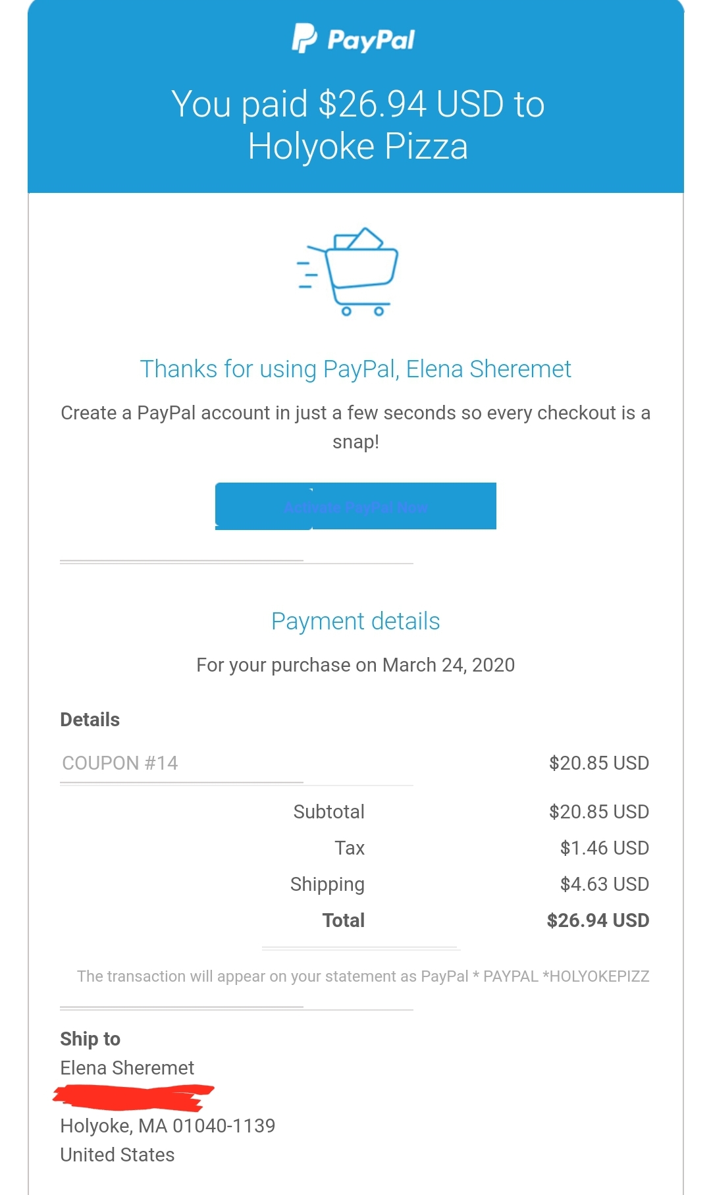Click the statement descriptor note text

(363, 976)
